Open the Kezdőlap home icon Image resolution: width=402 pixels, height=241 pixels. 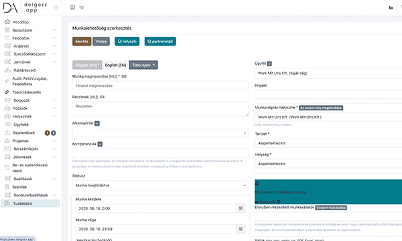(x=7, y=22)
